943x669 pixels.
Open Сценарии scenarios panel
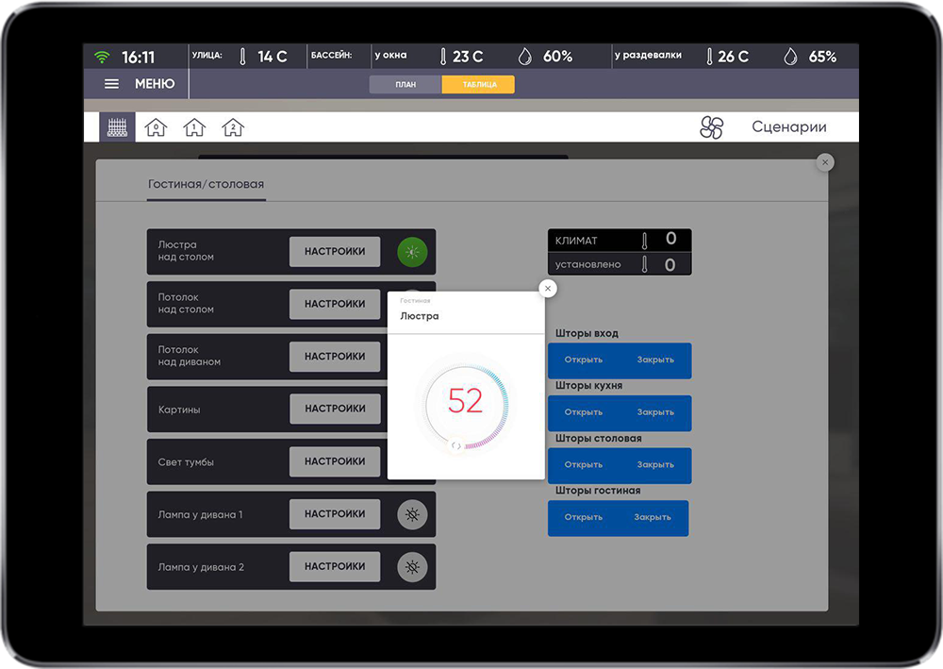click(788, 127)
